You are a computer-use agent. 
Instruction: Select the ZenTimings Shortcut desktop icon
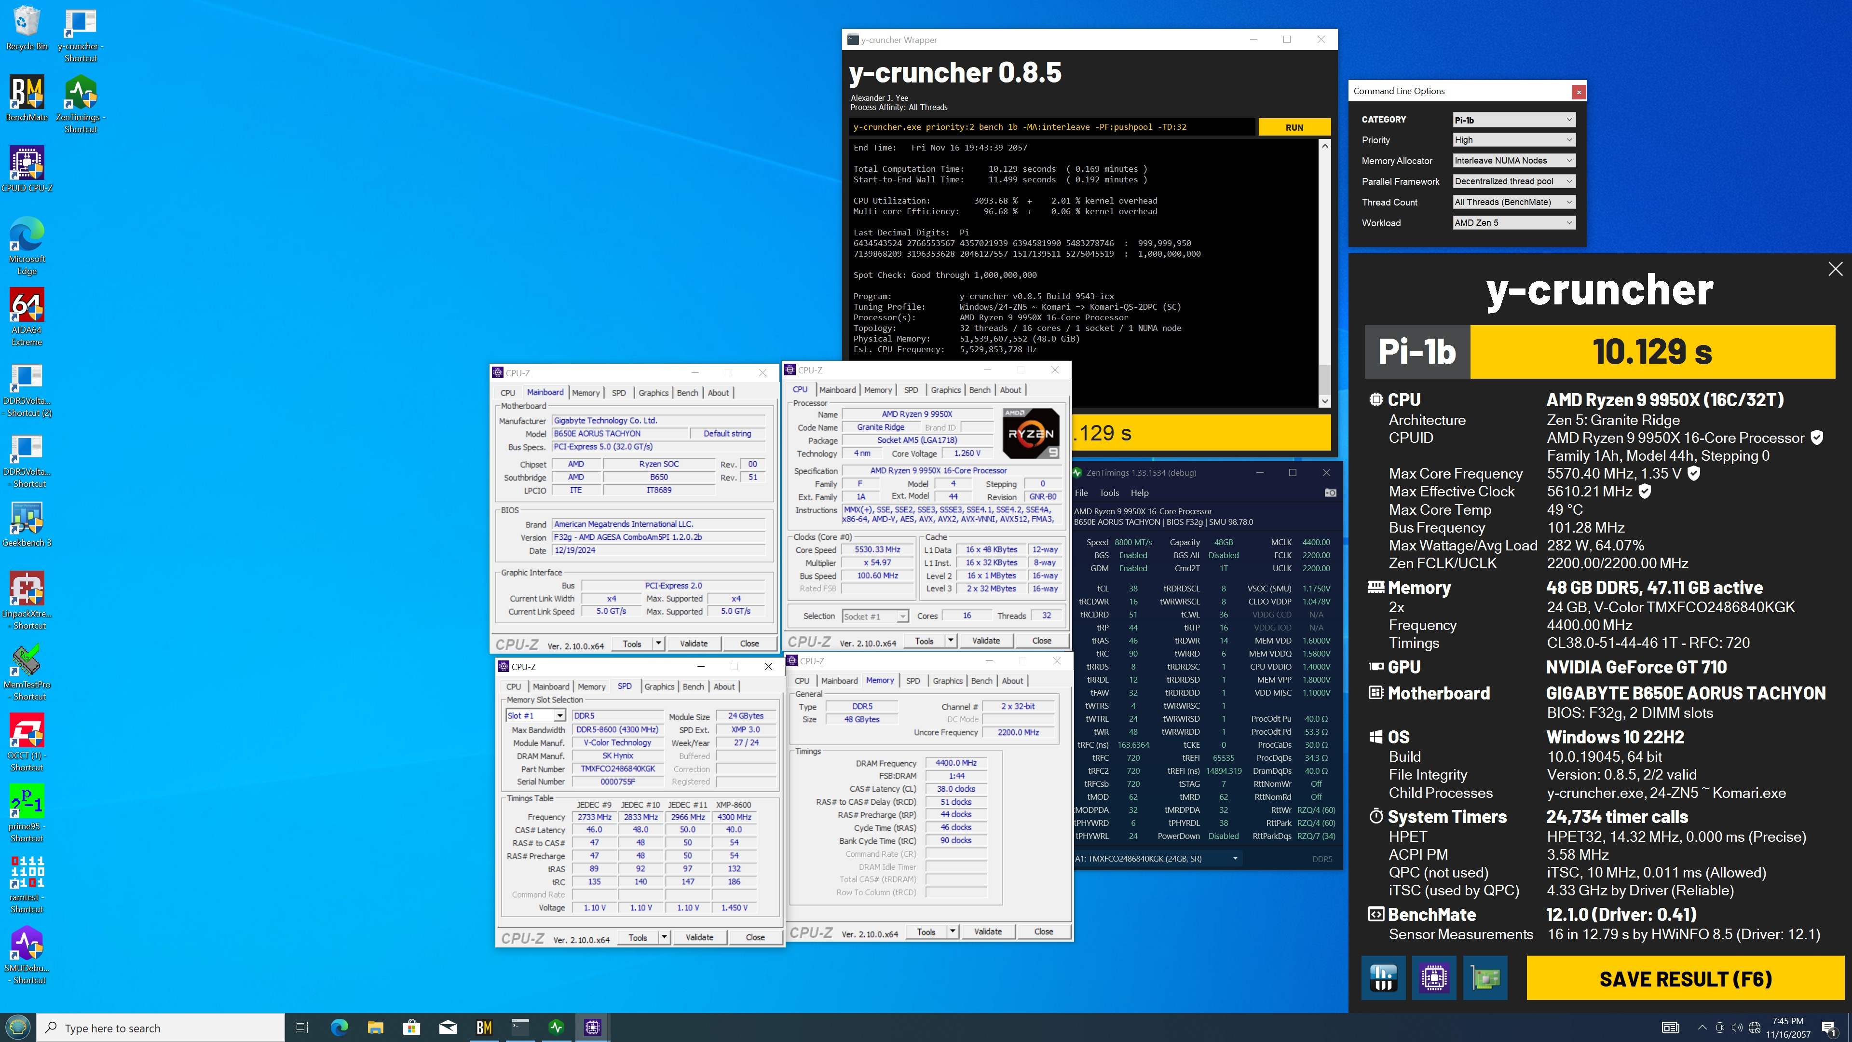[81, 105]
